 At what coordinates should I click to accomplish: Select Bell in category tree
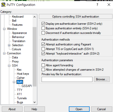point(14,21)
